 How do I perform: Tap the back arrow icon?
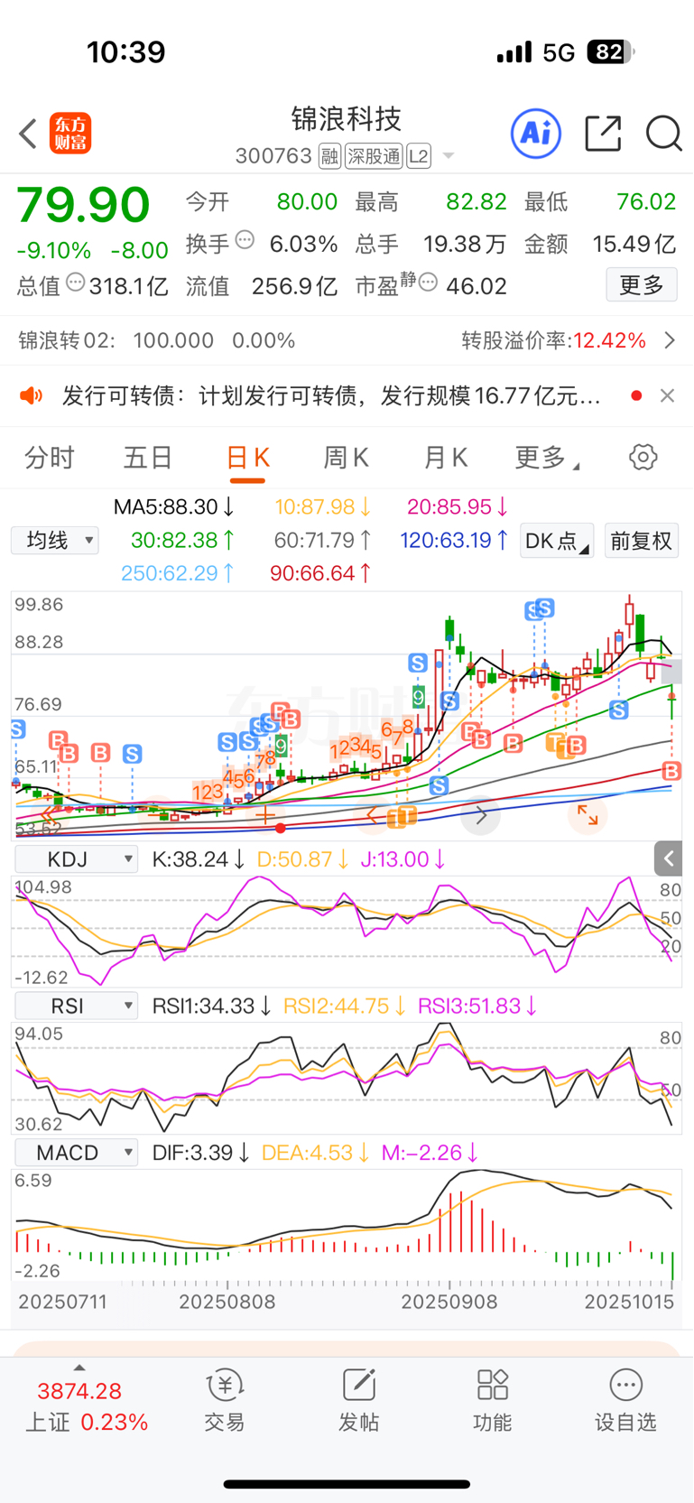(x=28, y=134)
